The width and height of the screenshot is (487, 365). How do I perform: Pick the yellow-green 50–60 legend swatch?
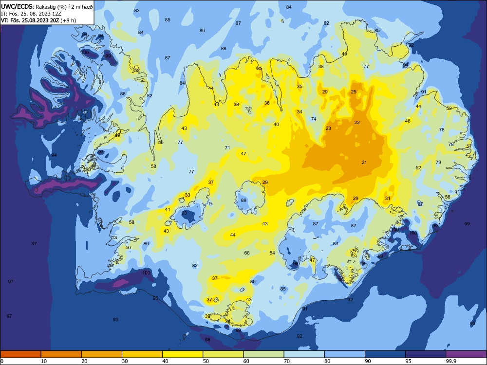pos(223,354)
